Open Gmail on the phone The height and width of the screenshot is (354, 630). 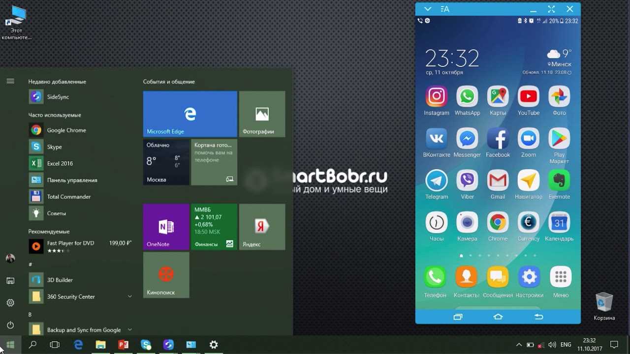498,180
